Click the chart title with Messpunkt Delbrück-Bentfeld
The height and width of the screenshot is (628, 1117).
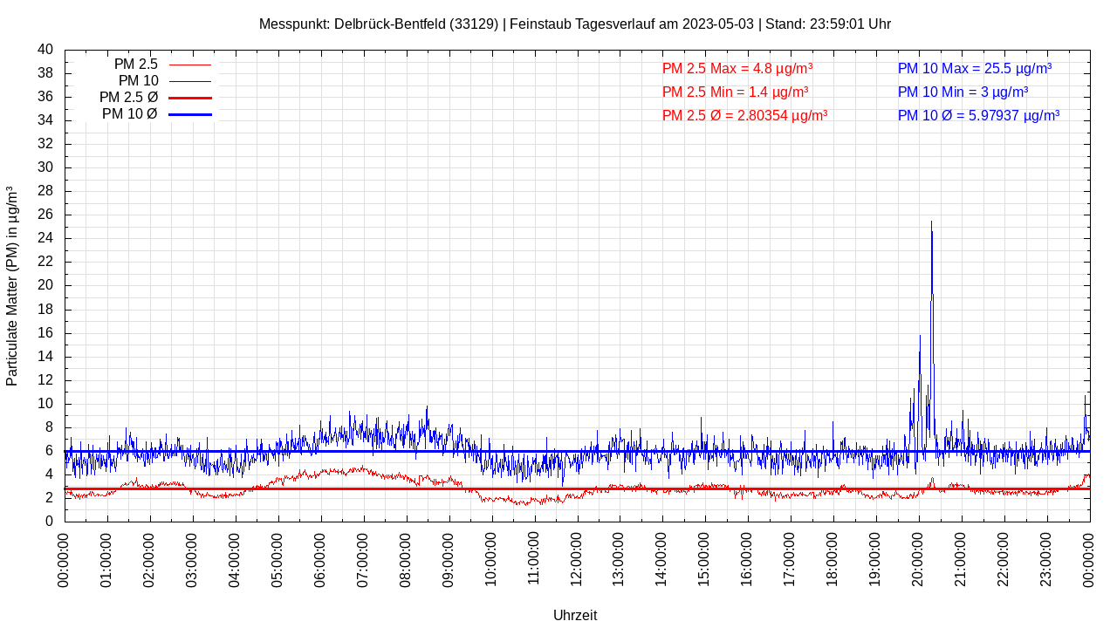pyautogui.click(x=574, y=24)
